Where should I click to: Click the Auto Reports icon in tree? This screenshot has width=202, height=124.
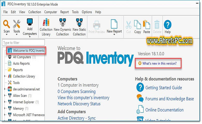pos(10,63)
